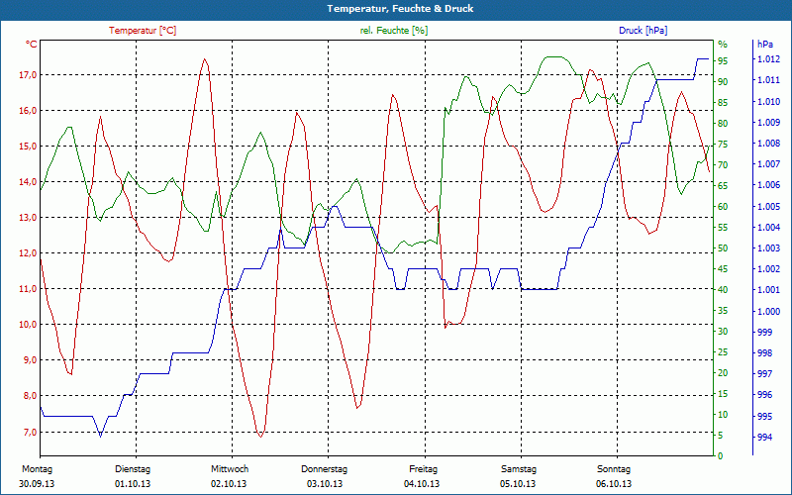This screenshot has height=495, width=792.
Task: Click the 'Dienstag' day label
Action: [x=133, y=469]
